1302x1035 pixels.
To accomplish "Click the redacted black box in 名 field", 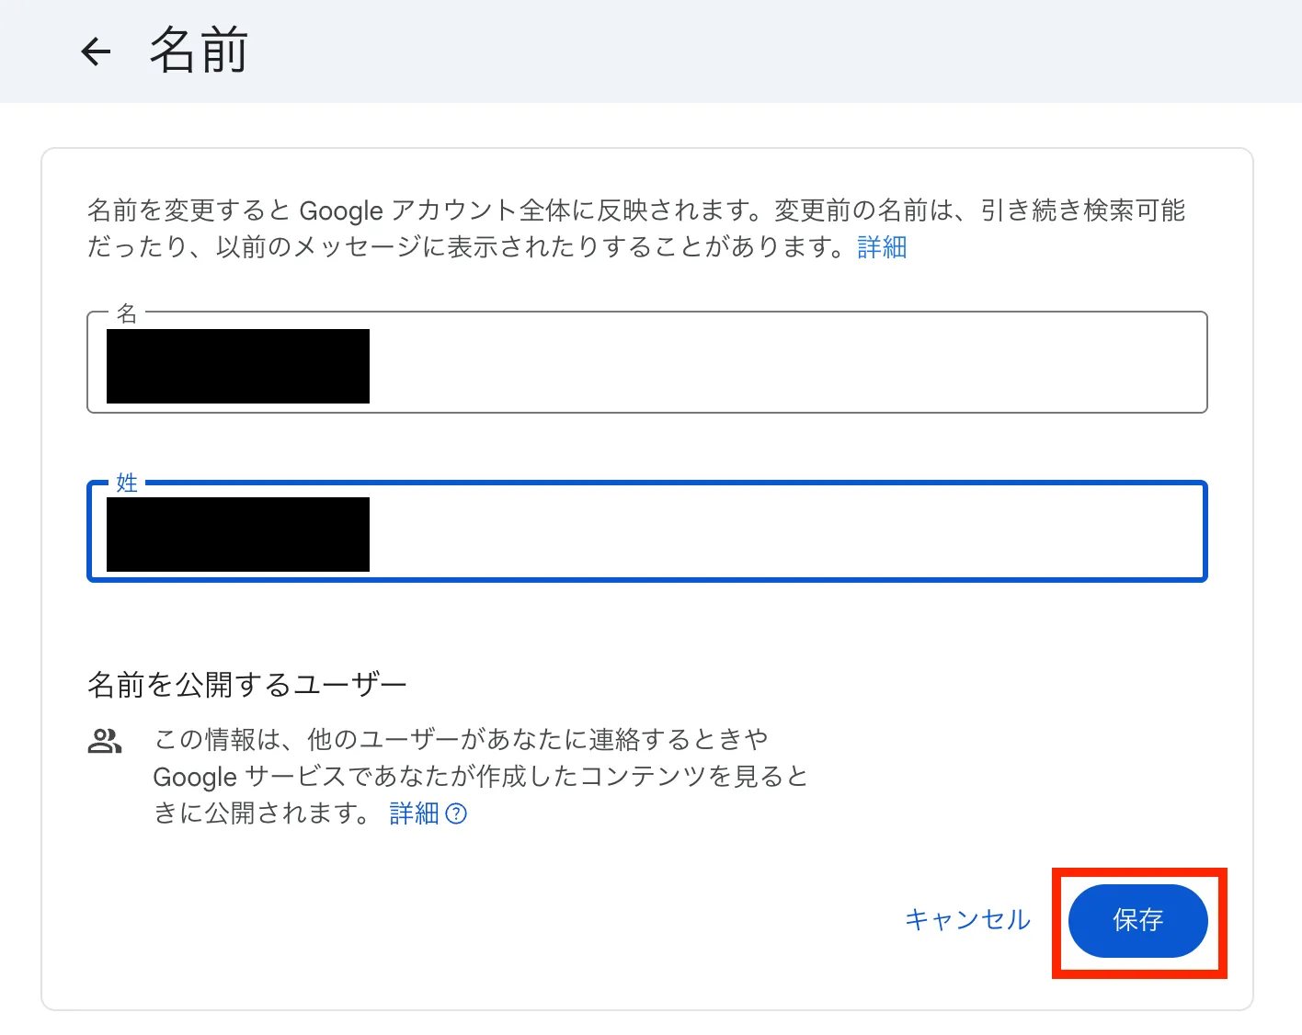I will pyautogui.click(x=238, y=366).
